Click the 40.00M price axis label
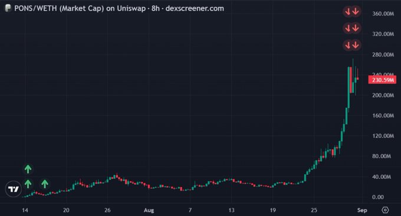Screen dimensions: 401x216 point(382,177)
